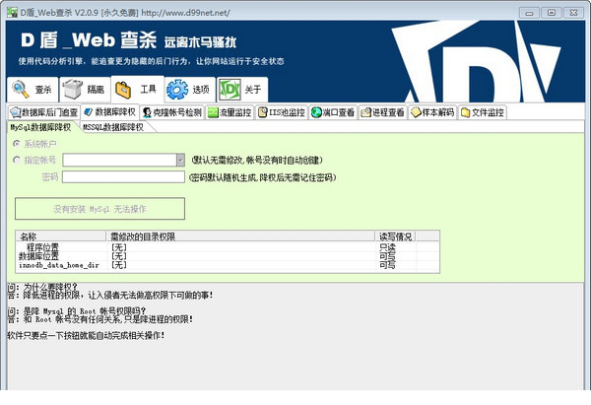The width and height of the screenshot is (591, 405).
Task: Select the 程序位置 table row
Action: tap(228, 247)
